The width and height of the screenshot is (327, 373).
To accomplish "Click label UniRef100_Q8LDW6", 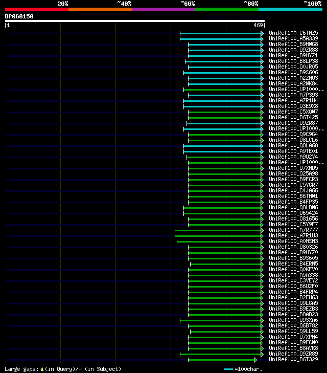I will (293, 207).
